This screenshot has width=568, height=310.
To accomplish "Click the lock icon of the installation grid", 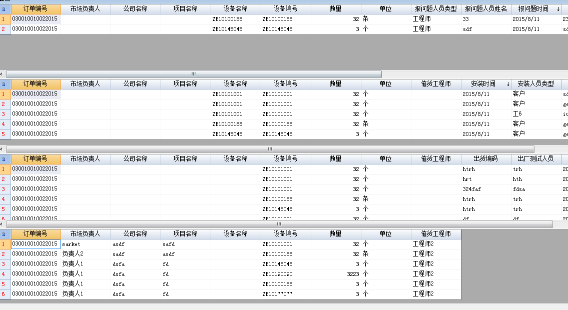I will click(x=4, y=84).
